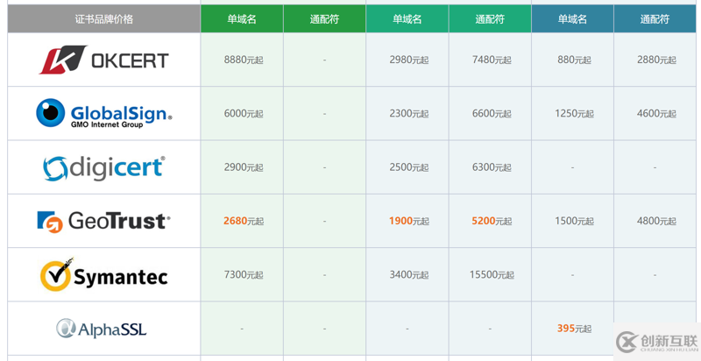Select the 2980元起 price cell
The image size is (701, 361).
[409, 60]
